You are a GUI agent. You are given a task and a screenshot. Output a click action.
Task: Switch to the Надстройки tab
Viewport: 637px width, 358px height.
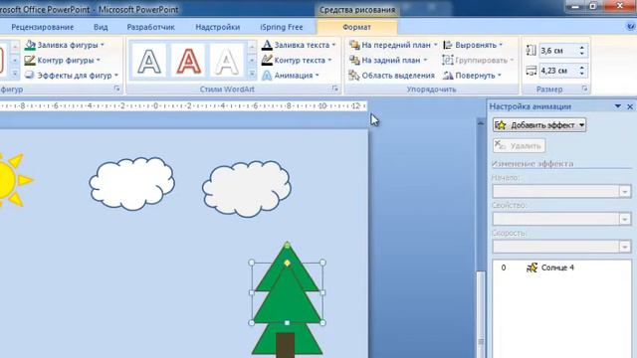tap(218, 27)
